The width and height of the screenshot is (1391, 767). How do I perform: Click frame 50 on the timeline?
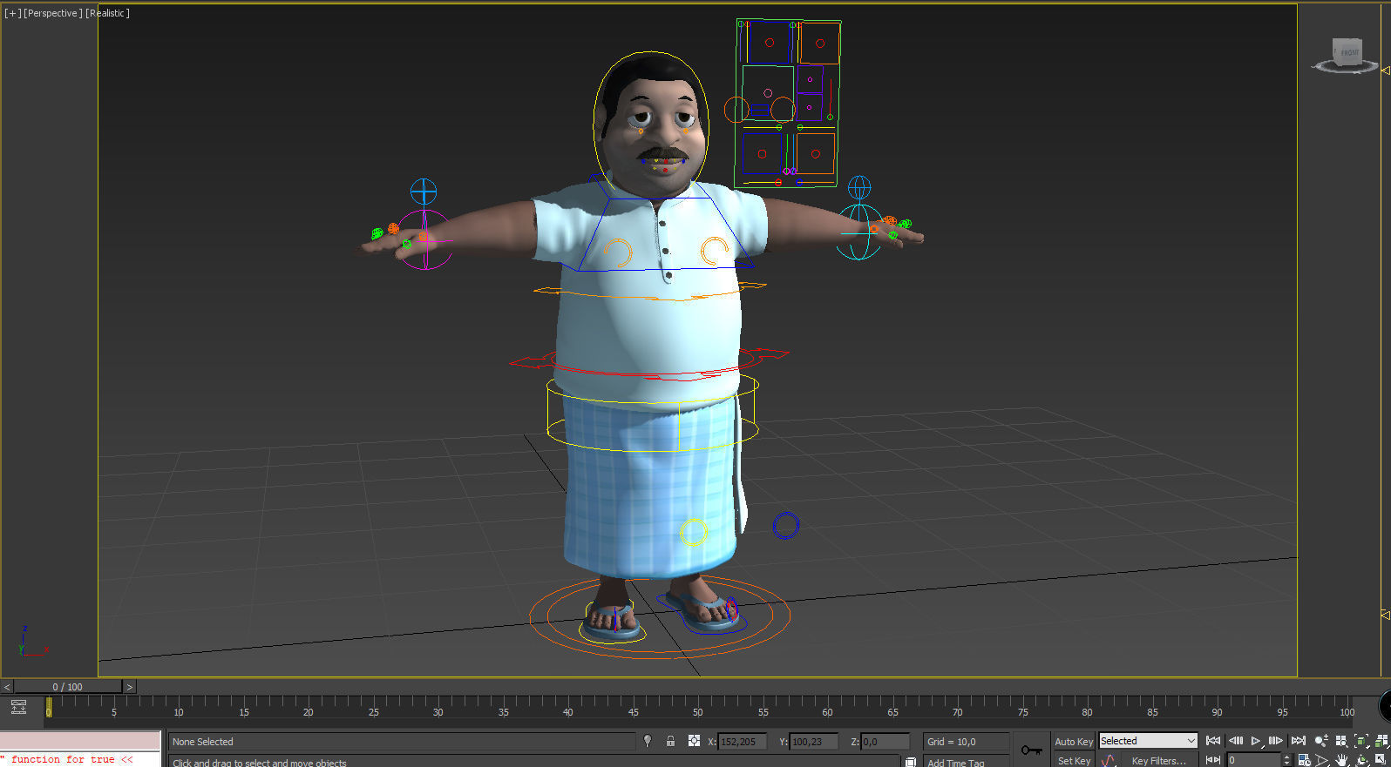coord(698,712)
